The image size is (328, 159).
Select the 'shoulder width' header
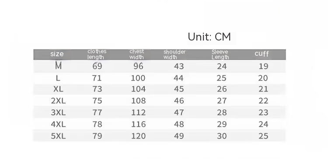point(174,54)
